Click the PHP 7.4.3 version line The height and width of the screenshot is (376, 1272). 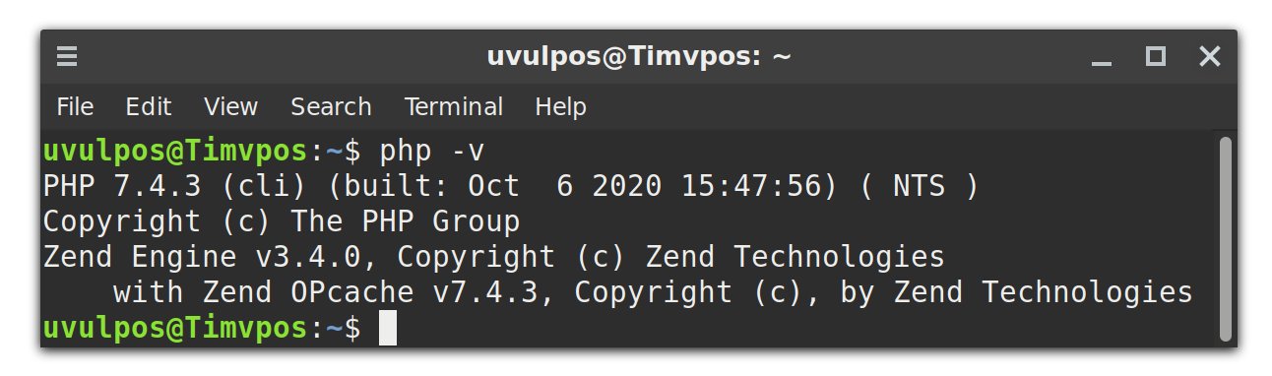(x=511, y=186)
